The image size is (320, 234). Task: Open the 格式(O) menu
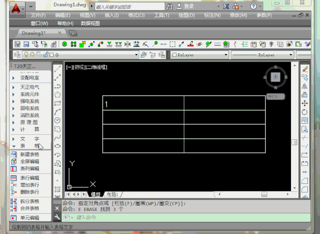(x=136, y=16)
